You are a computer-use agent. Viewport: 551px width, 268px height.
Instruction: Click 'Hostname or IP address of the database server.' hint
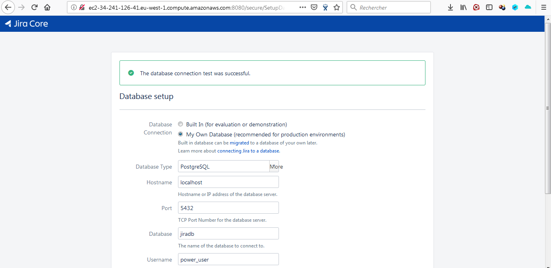(x=228, y=194)
